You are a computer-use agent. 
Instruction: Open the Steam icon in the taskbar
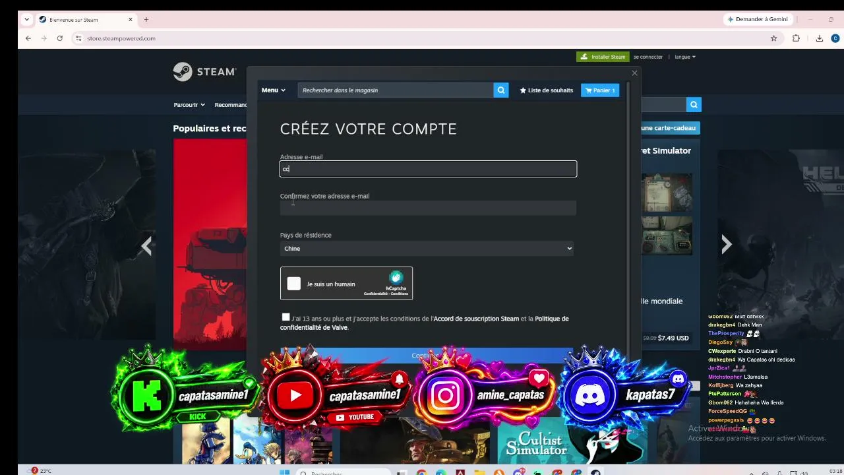click(x=595, y=472)
